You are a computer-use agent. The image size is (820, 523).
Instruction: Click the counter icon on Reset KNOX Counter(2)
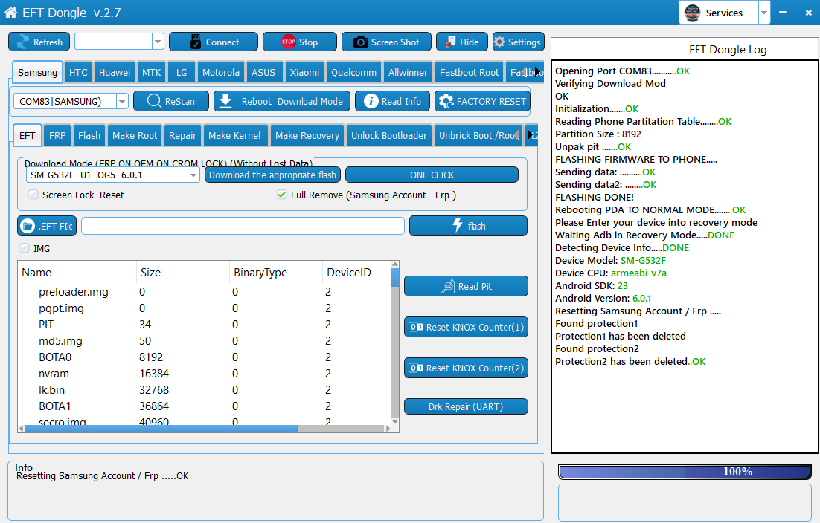[416, 368]
